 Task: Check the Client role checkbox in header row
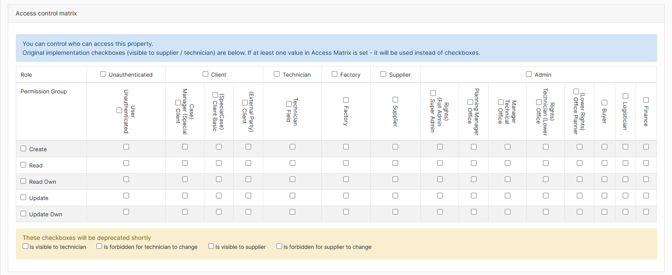point(205,74)
